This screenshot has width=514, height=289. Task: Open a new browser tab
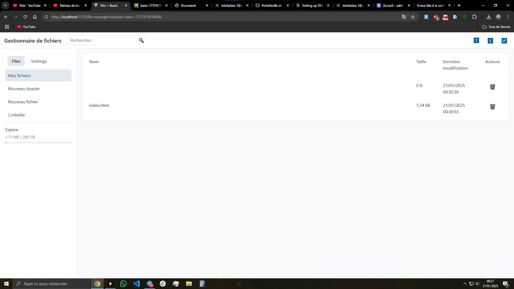(x=459, y=6)
